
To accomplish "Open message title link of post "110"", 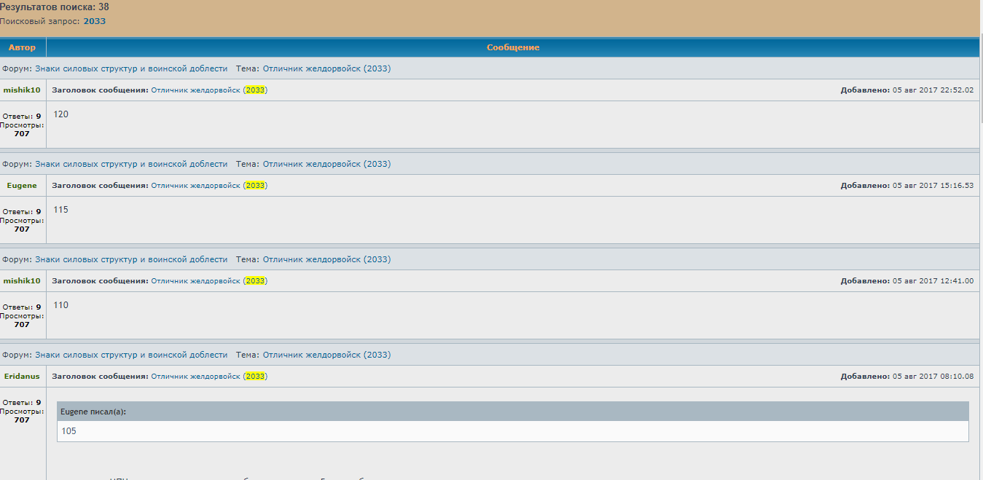I will point(208,281).
